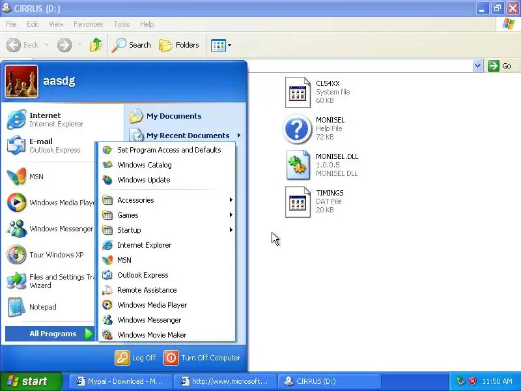Open Outlook Express E-mail pinned item
The image size is (521, 391).
pos(50,145)
